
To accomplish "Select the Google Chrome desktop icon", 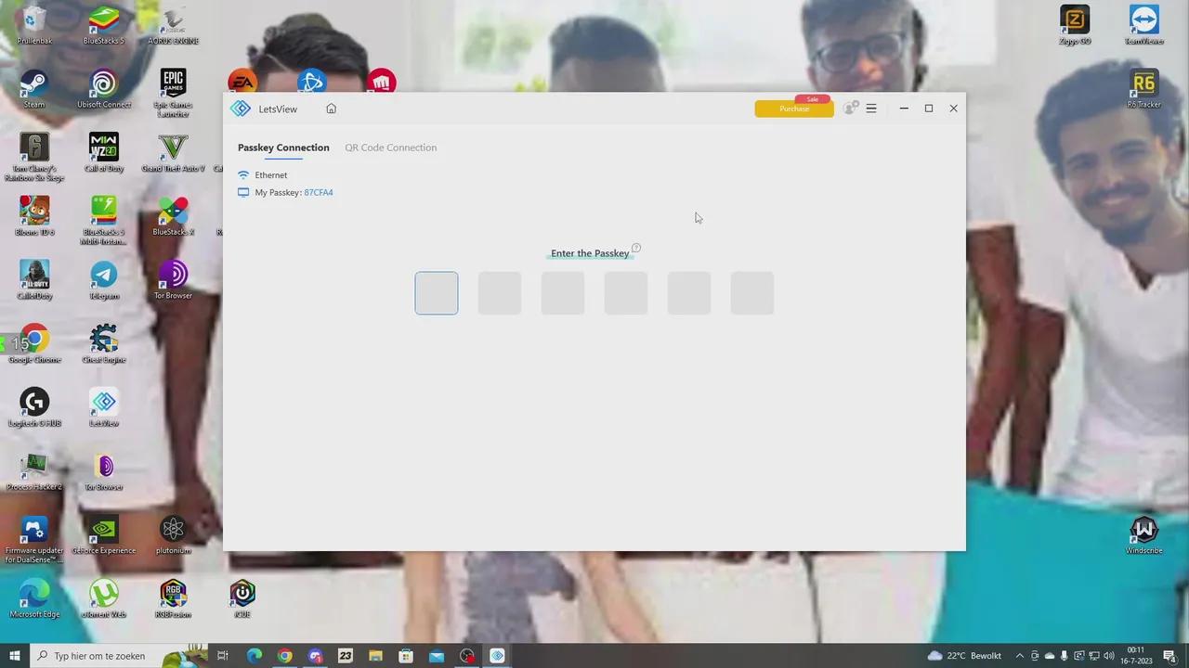I will tap(34, 344).
